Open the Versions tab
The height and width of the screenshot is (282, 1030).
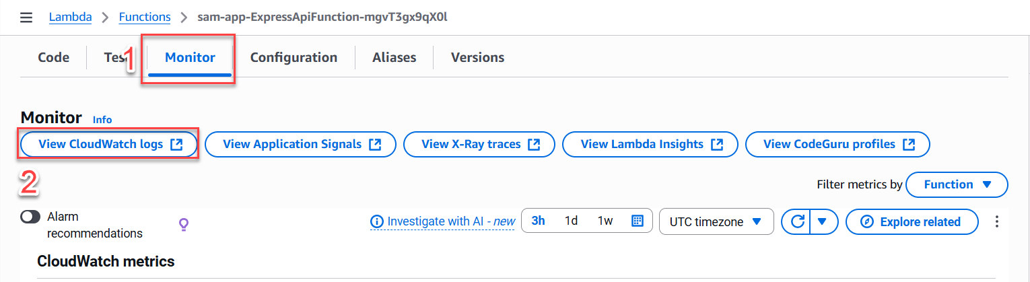[477, 57]
